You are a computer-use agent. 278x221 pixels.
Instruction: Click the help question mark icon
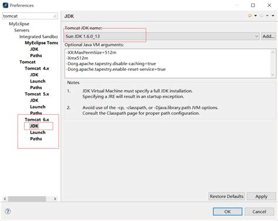8,211
